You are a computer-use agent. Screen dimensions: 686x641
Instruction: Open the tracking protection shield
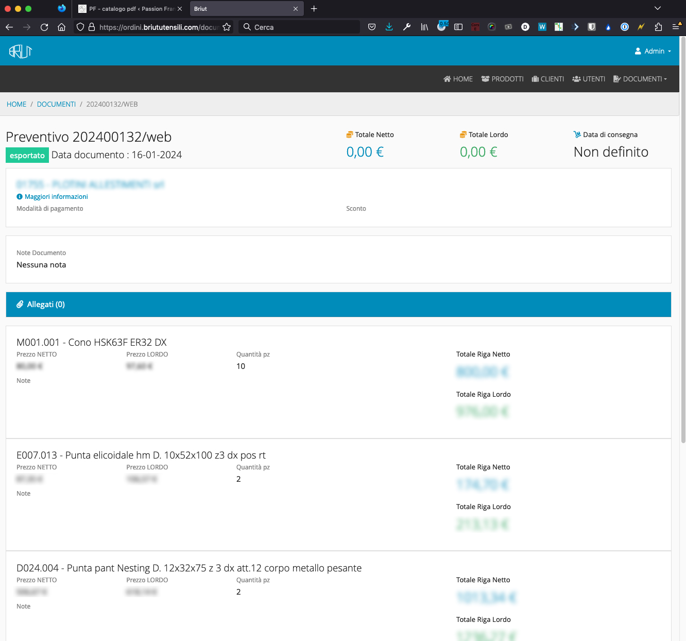tap(80, 27)
